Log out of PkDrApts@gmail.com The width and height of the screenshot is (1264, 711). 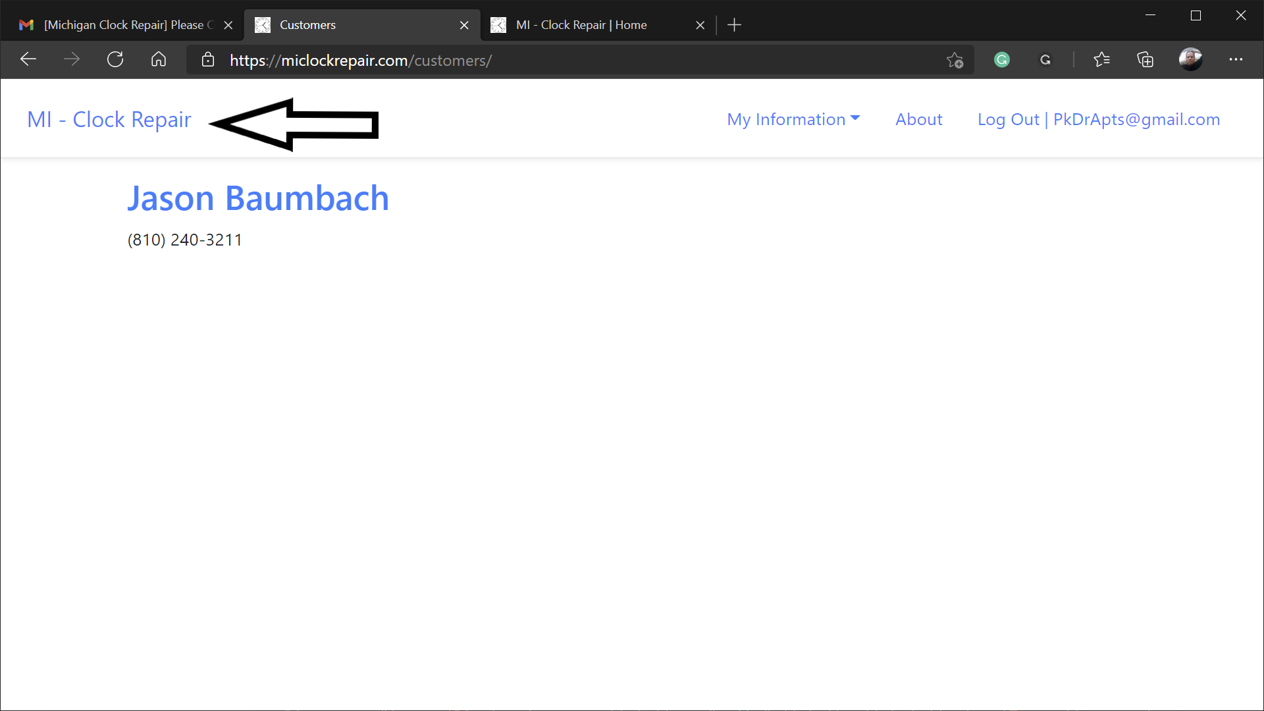pyautogui.click(x=1099, y=119)
